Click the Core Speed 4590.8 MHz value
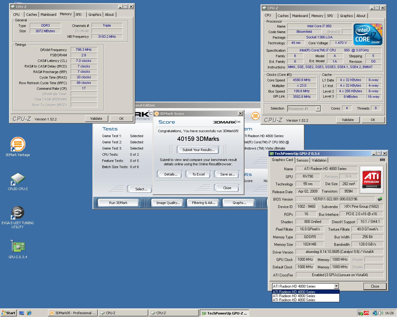397x317 pixels. click(x=301, y=80)
